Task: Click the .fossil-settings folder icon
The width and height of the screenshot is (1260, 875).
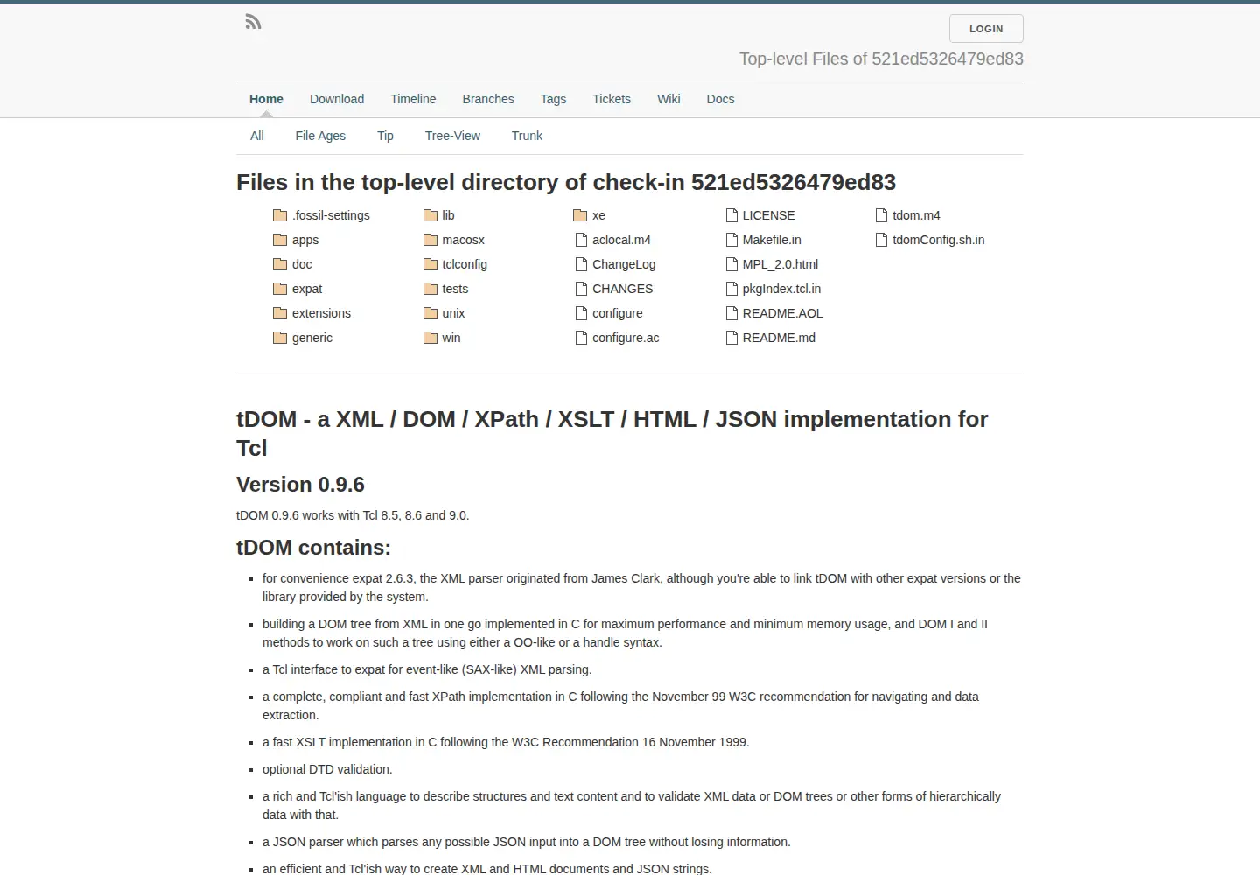Action: (280, 215)
